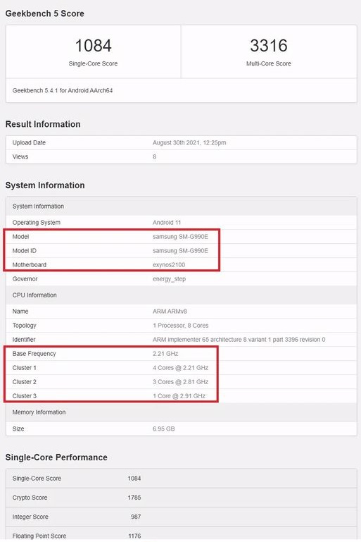
Task: Click the ARM implementer identifier text
Action: tap(239, 340)
